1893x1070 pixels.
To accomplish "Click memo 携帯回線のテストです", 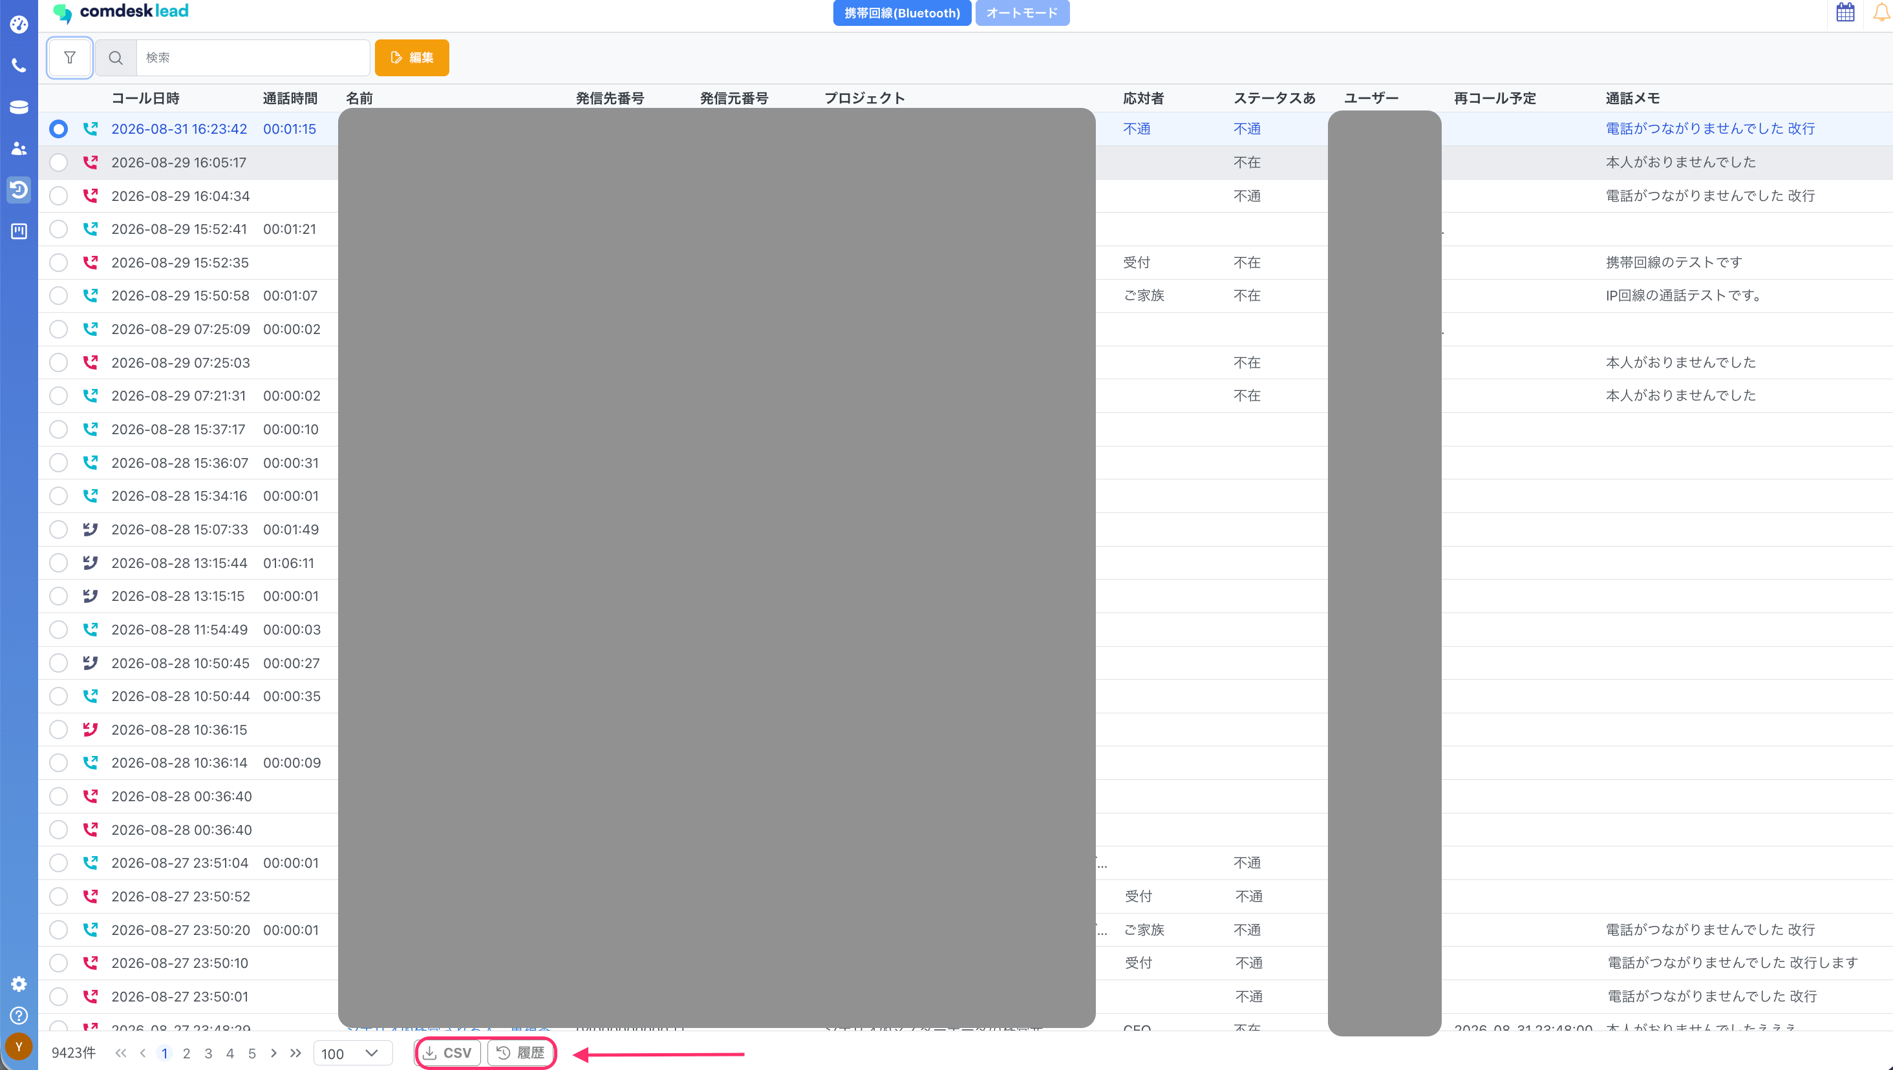I will 1674,262.
